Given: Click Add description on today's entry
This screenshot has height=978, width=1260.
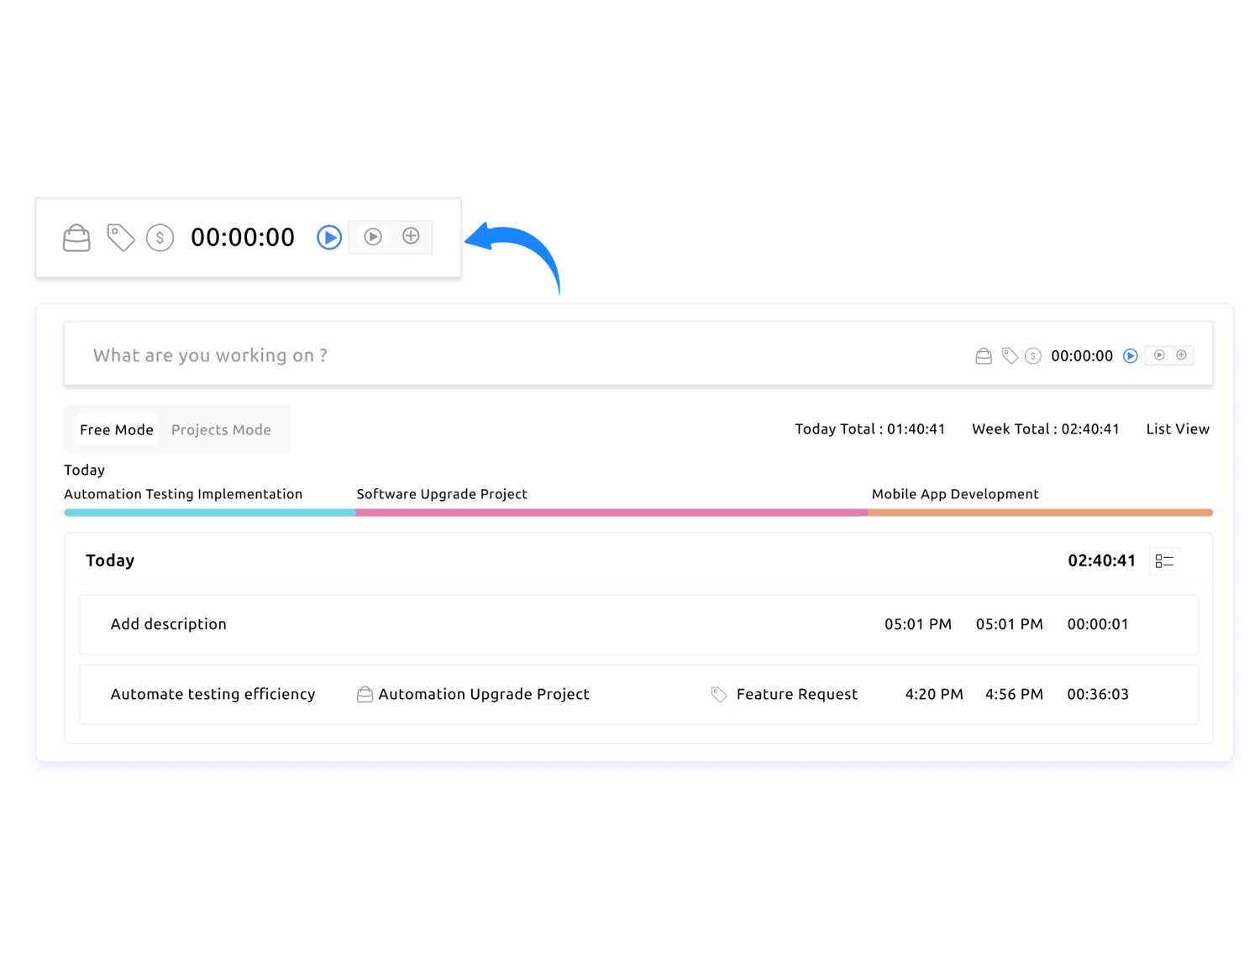Looking at the screenshot, I should point(168,624).
